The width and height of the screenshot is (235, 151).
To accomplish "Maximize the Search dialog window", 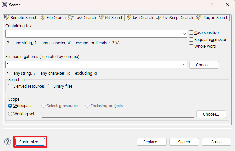I will pyautogui.click(x=213, y=5).
